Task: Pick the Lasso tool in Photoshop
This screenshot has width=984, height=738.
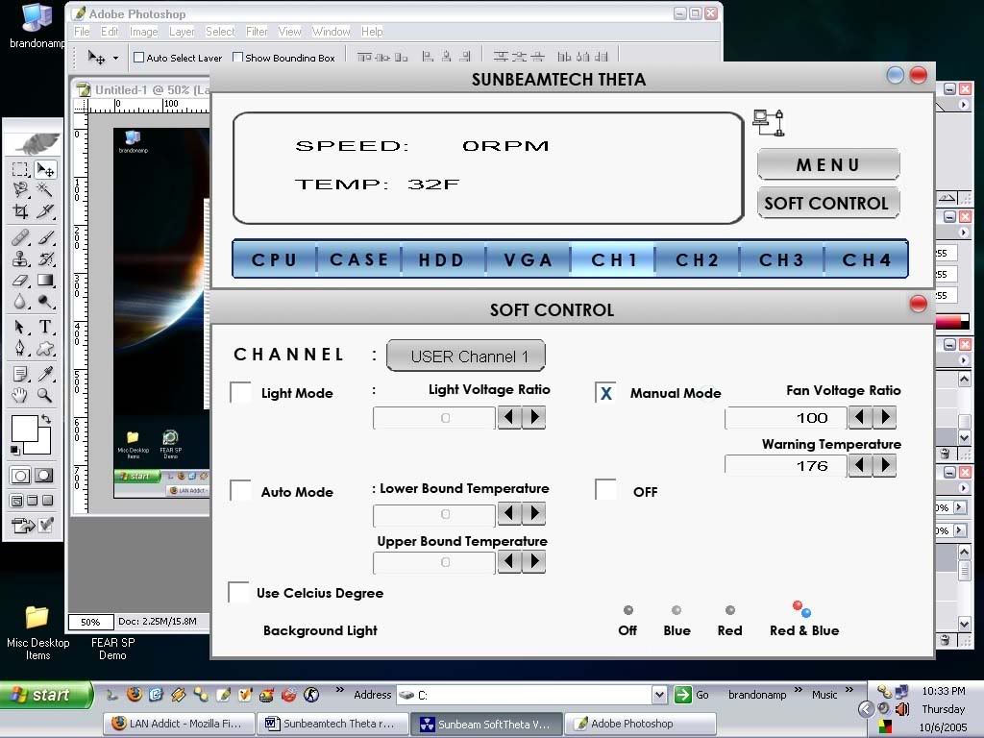Action: pyautogui.click(x=20, y=189)
